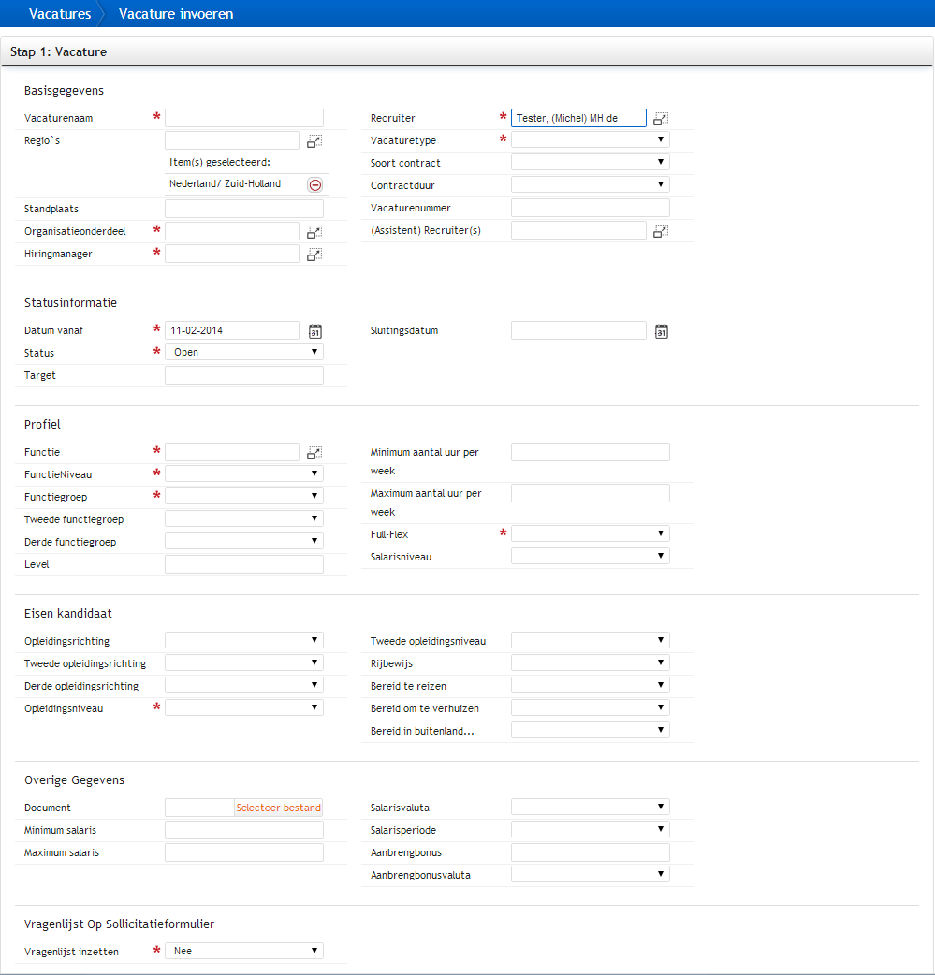Open the Organisatieonderdeel lookup icon
935x975 pixels.
[x=314, y=232]
